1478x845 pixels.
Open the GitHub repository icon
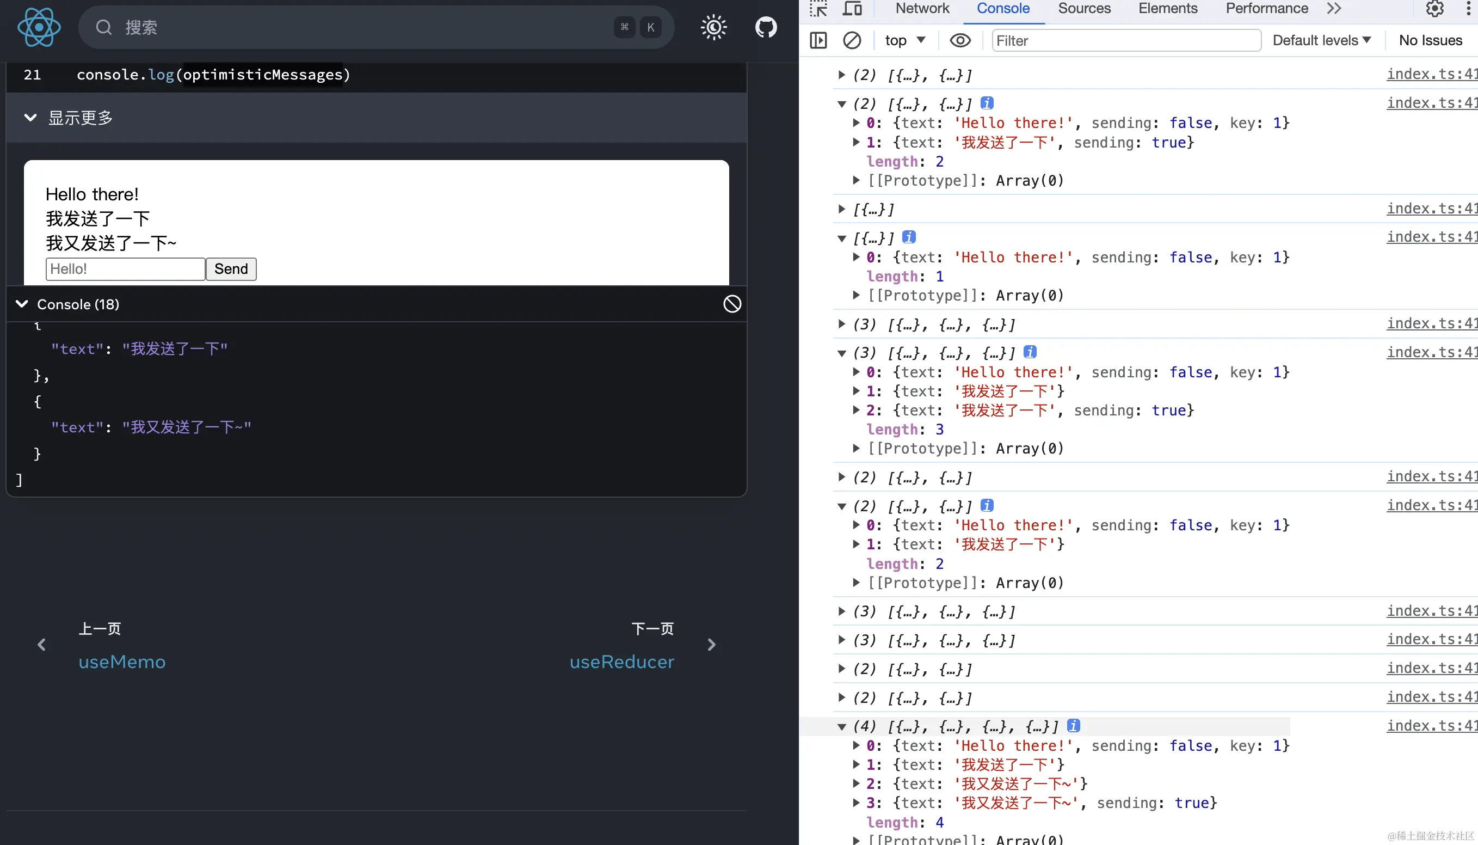[766, 27]
